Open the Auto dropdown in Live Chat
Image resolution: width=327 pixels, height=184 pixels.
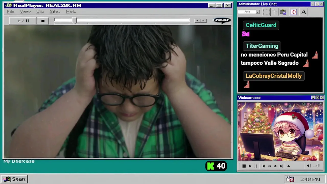pyautogui.click(x=258, y=12)
